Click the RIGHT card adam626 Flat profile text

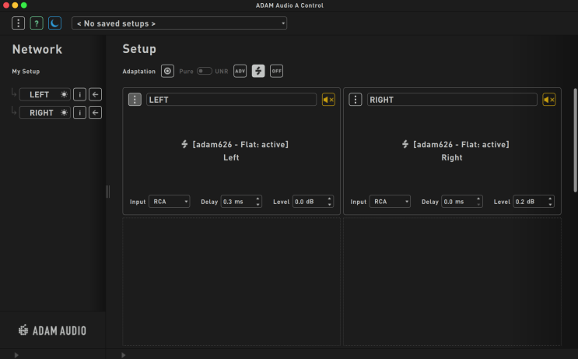(x=461, y=145)
